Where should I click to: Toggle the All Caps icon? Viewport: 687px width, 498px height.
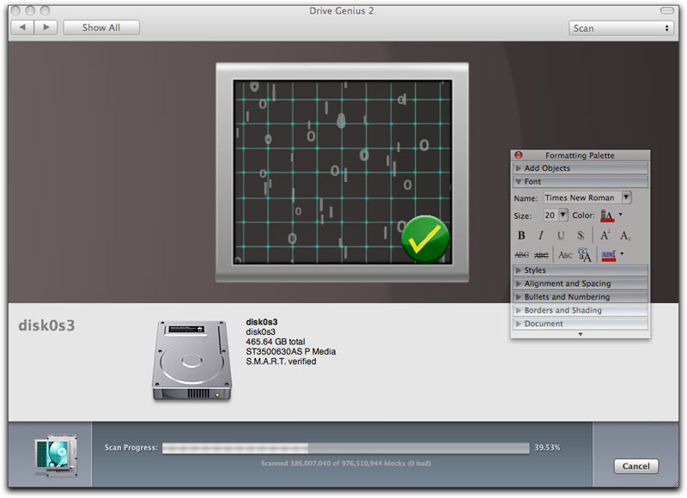[x=584, y=255]
